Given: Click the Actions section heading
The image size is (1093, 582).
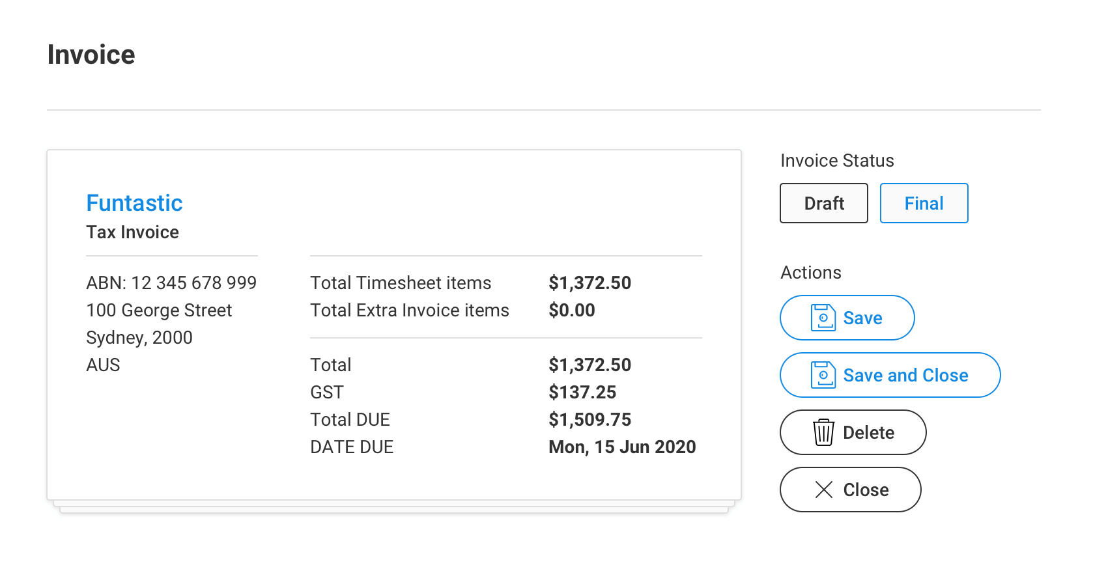Looking at the screenshot, I should [811, 273].
